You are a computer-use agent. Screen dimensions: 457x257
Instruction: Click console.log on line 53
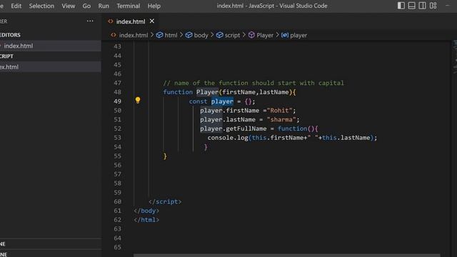click(228, 138)
